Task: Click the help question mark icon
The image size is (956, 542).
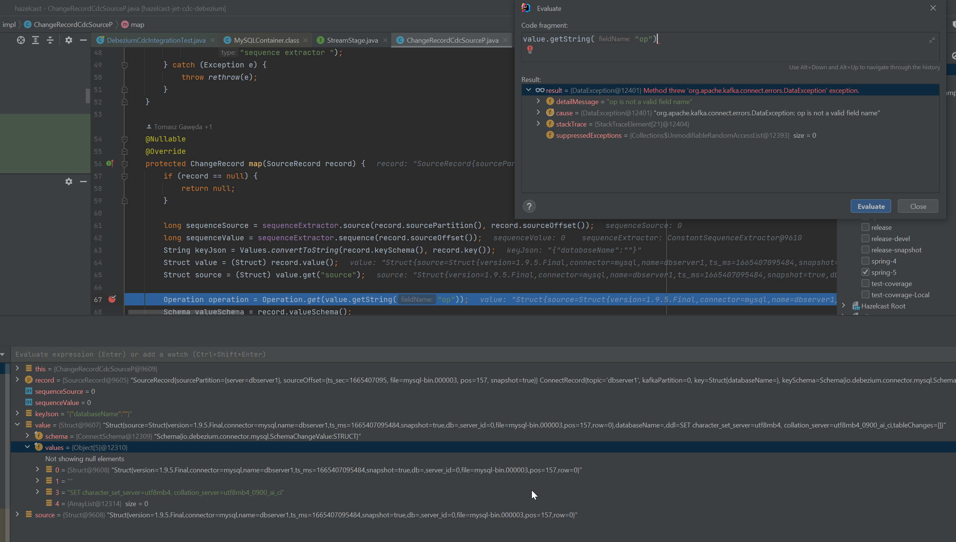Action: coord(529,206)
